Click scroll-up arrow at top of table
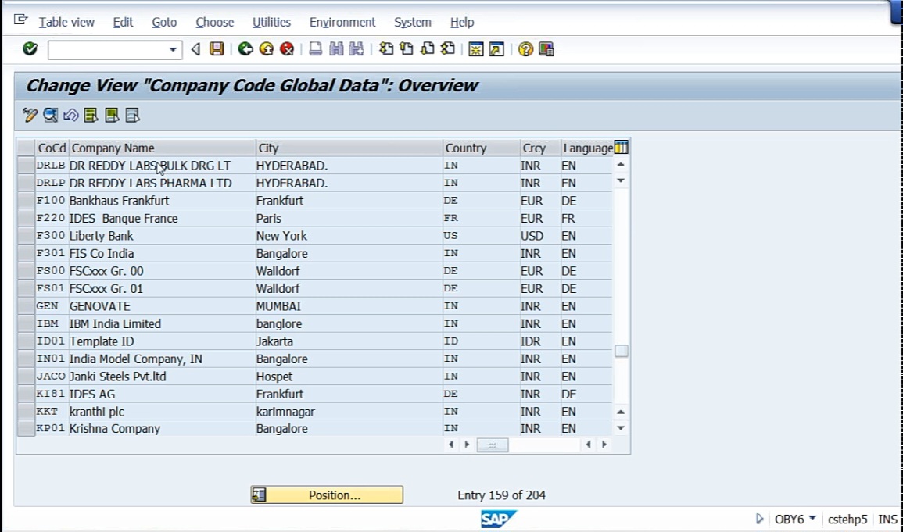 pyautogui.click(x=621, y=165)
